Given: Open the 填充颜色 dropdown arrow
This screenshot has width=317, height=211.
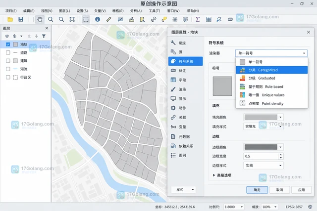Looking at the screenshot, I should click(x=280, y=117).
